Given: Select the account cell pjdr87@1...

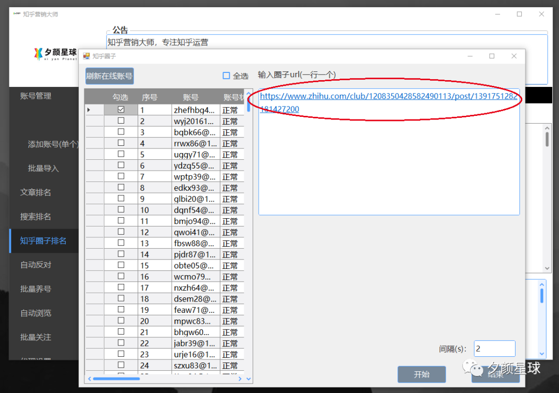Looking at the screenshot, I should tap(195, 254).
